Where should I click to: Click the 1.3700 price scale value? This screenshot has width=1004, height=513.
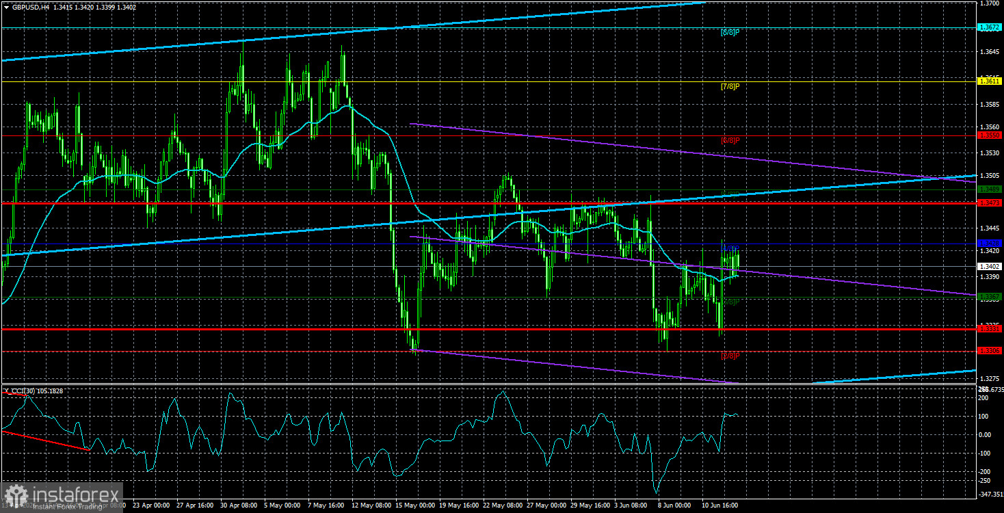[x=990, y=4]
